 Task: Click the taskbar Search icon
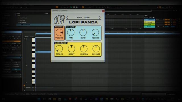pyautogui.click(x=44, y=99)
